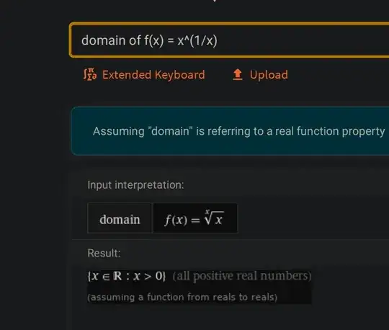Focus the query input box
This screenshot has width=389, height=330.
(229, 40)
